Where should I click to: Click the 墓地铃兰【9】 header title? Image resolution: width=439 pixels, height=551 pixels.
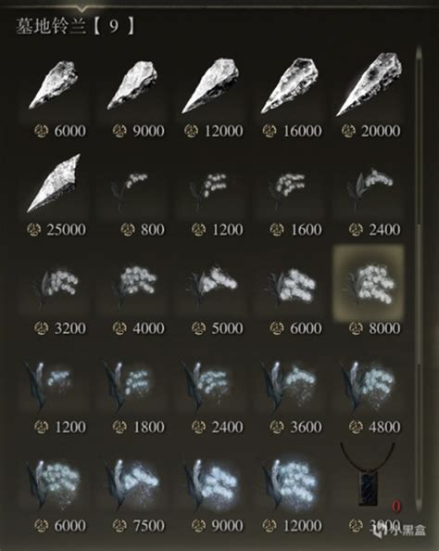(x=75, y=26)
